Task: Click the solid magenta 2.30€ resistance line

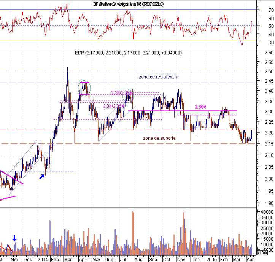Action: pos(183,111)
